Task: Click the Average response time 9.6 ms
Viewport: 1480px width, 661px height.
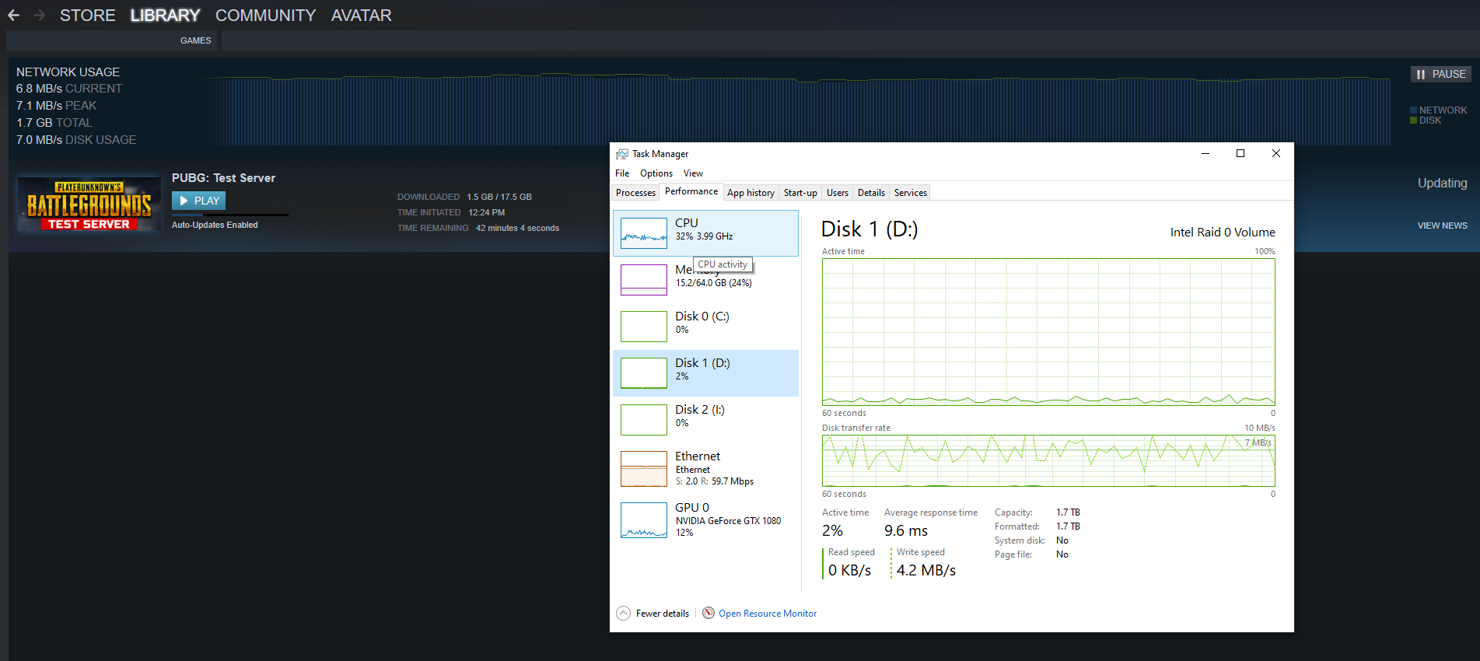Action: (x=906, y=530)
